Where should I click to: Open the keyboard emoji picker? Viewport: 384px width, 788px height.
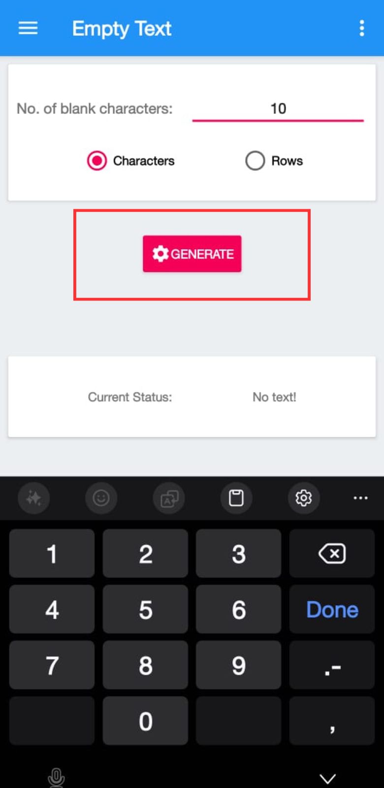point(101,498)
